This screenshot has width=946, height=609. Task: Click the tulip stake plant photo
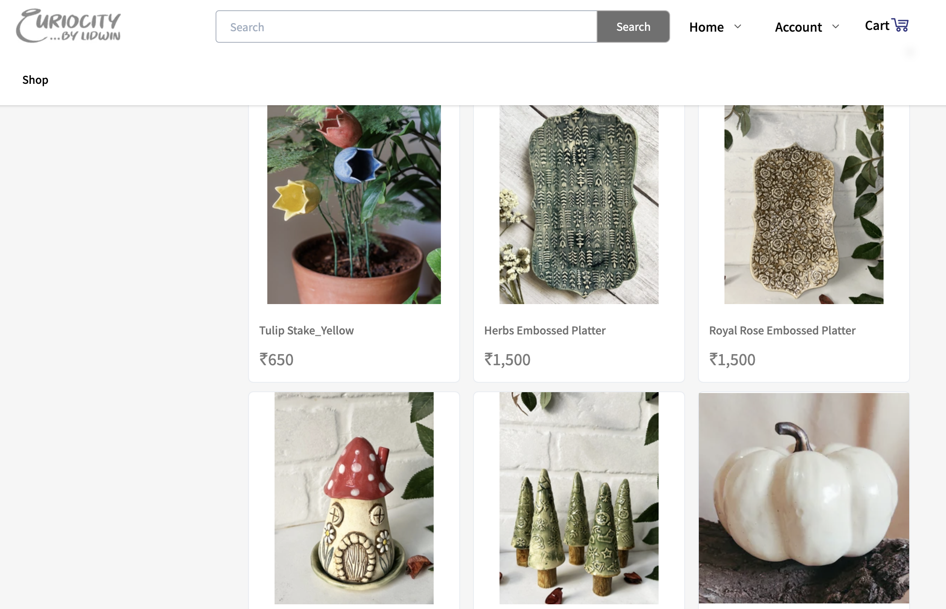point(354,204)
